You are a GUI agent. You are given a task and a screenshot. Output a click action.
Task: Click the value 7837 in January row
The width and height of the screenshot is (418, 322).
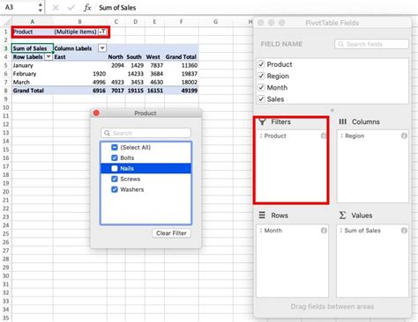click(154, 65)
